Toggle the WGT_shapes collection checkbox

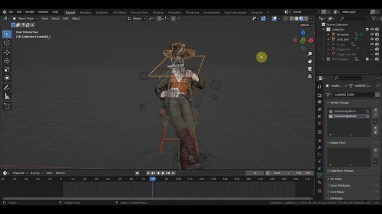click(x=367, y=59)
